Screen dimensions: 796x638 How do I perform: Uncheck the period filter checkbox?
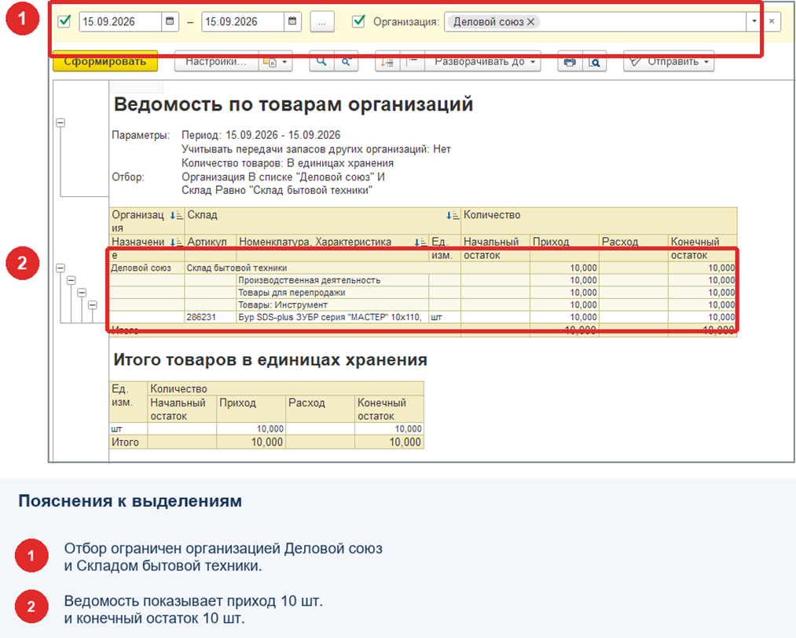tap(64, 21)
